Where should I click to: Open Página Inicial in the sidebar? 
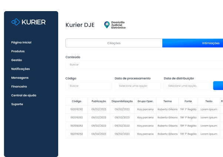coord(21,42)
